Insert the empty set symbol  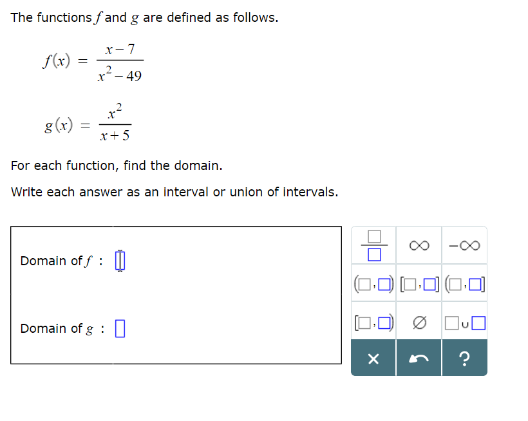[x=419, y=323]
